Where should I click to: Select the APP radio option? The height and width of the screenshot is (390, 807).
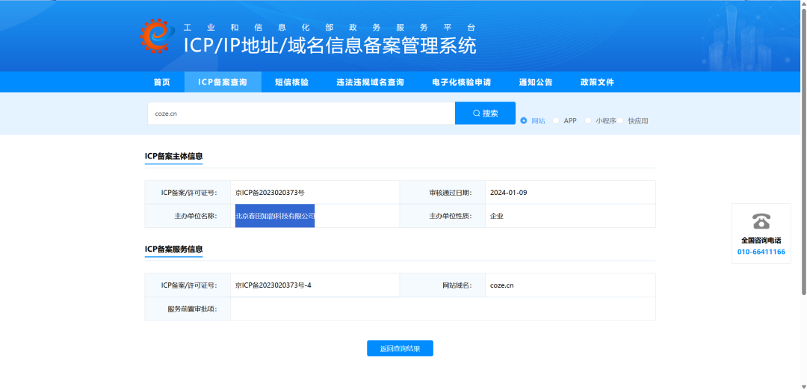coord(556,120)
